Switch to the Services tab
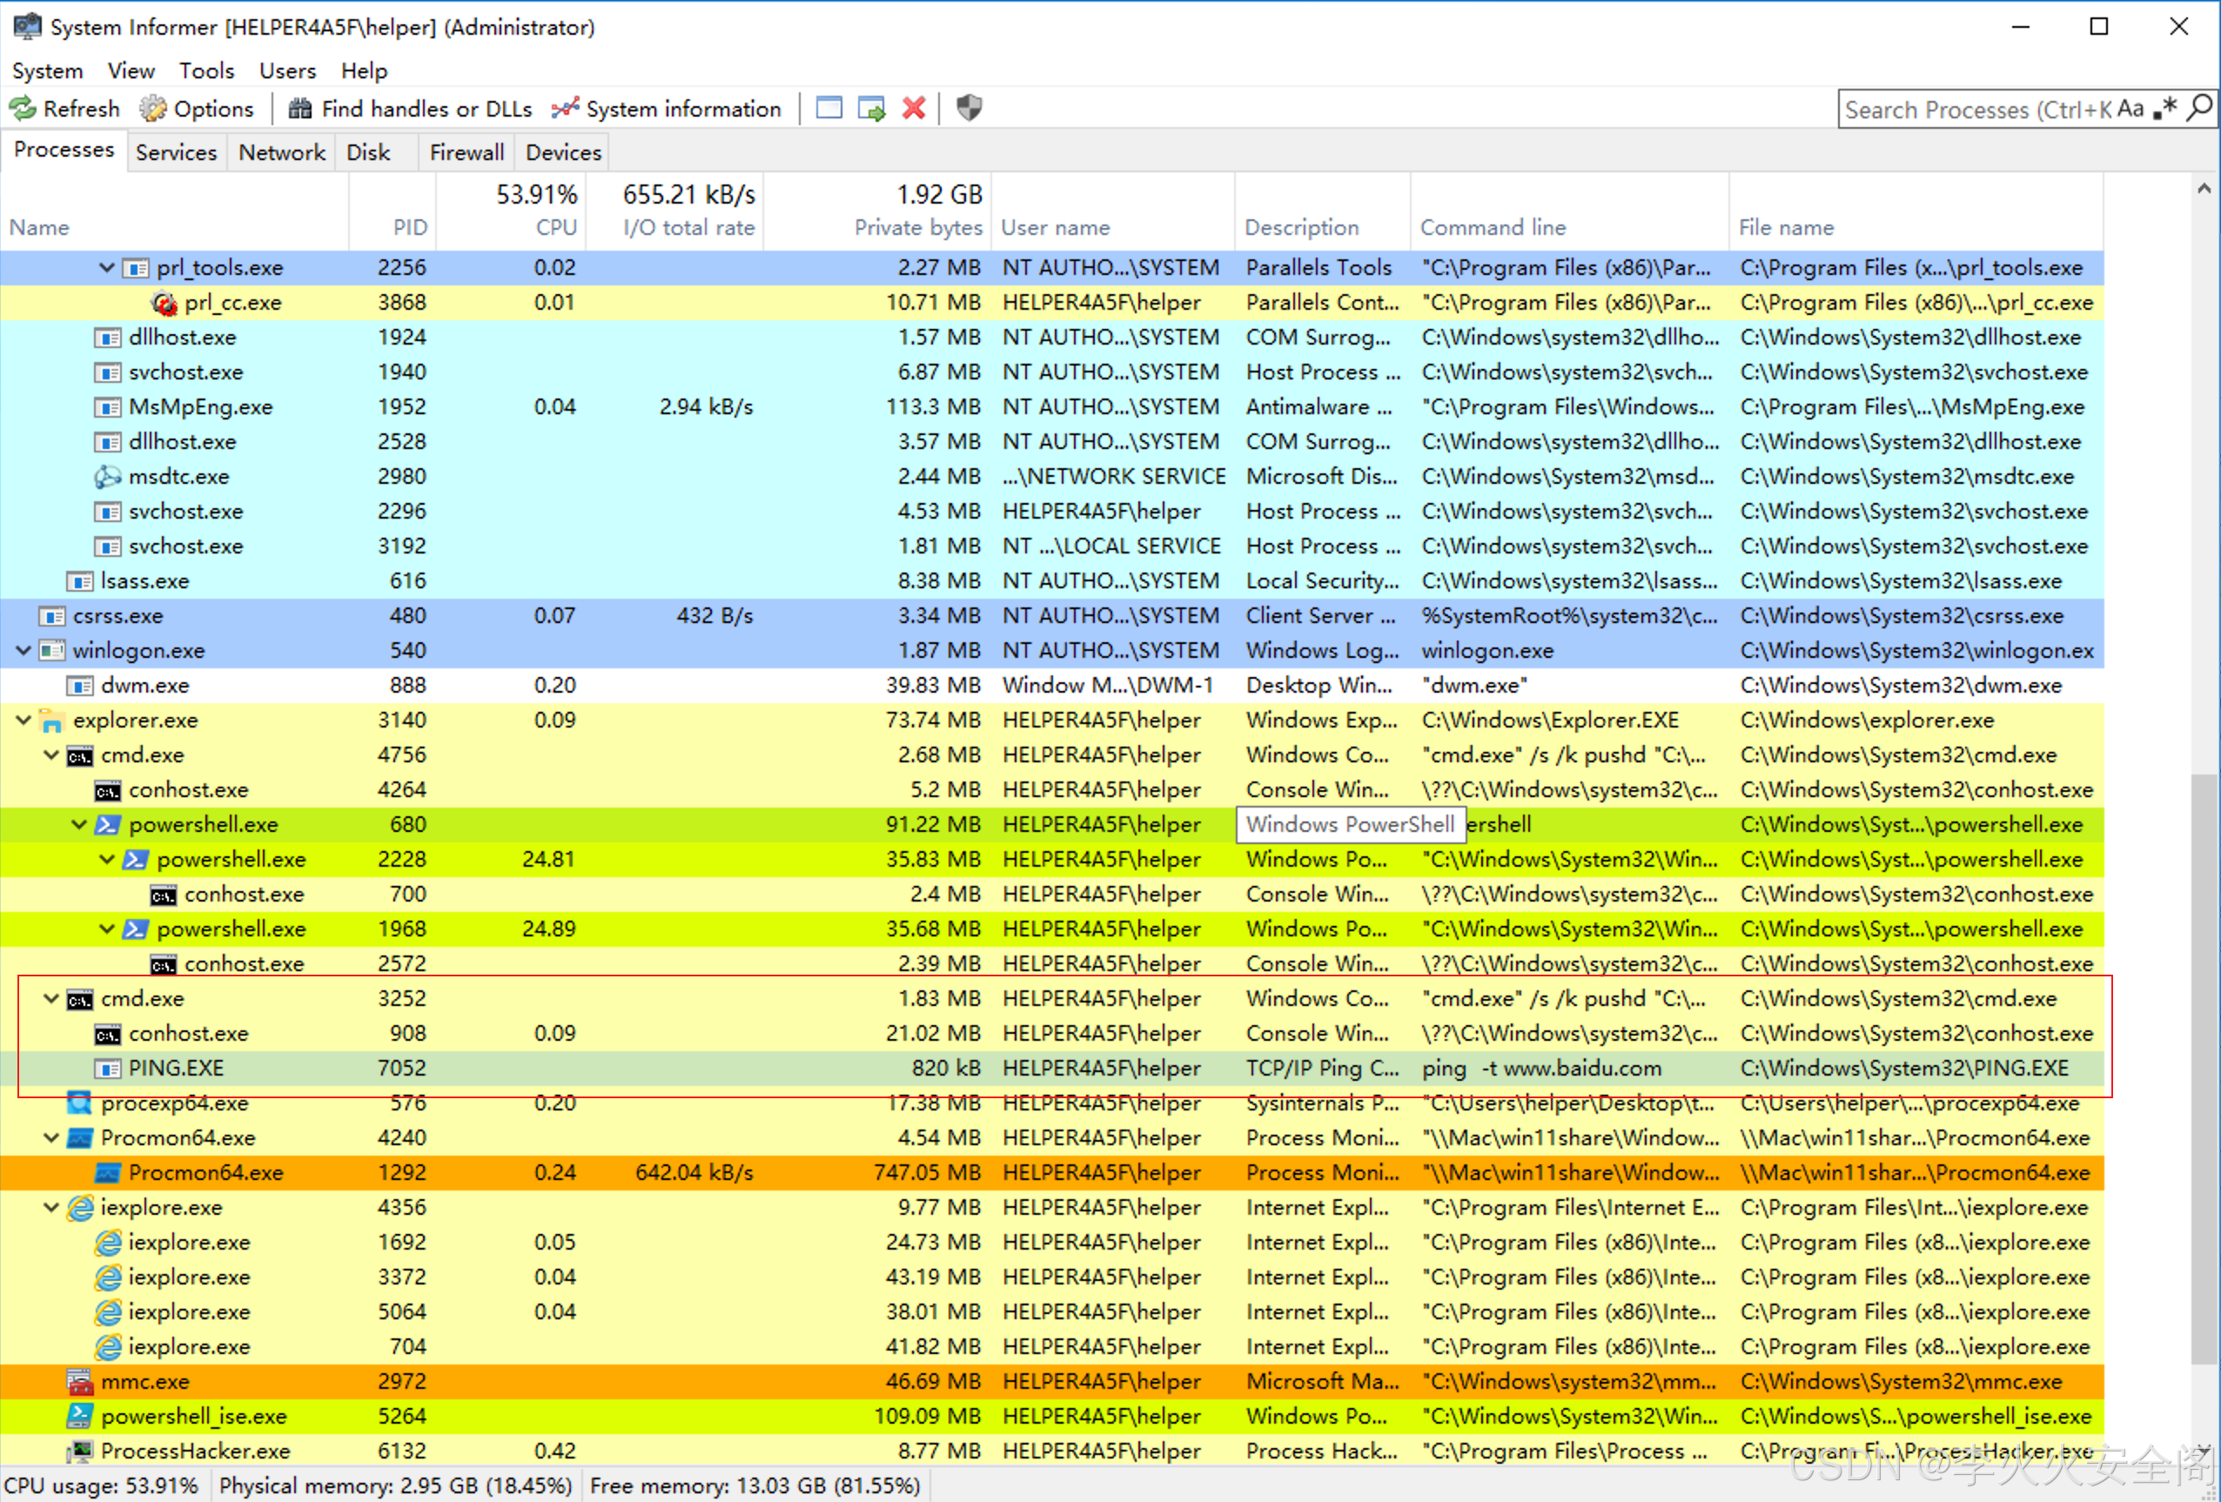This screenshot has width=2221, height=1502. coord(176,153)
